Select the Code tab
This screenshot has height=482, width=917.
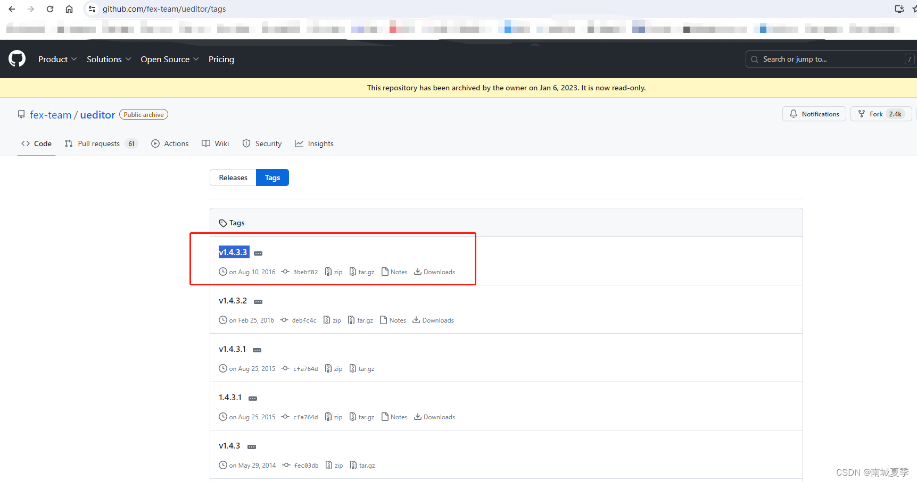click(36, 143)
